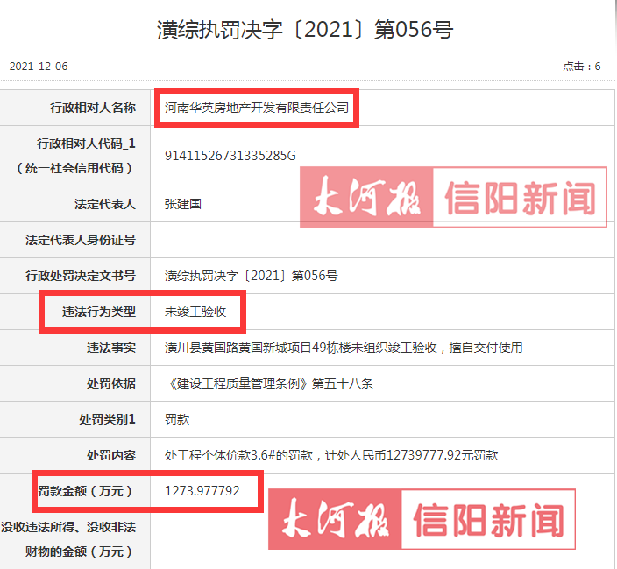Click the label 法定代表人身份证号
Image resolution: width=617 pixels, height=569 pixels.
pos(81,240)
